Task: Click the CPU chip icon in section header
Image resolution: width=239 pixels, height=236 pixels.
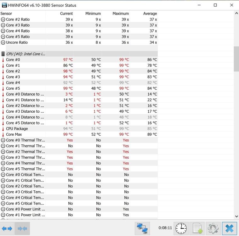Action: [3, 54]
